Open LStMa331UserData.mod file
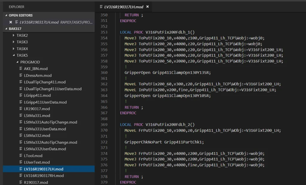Viewport: 306px width, 185px height. [45, 129]
